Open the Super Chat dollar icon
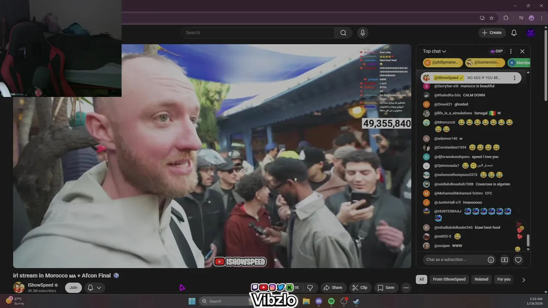 coord(505,260)
